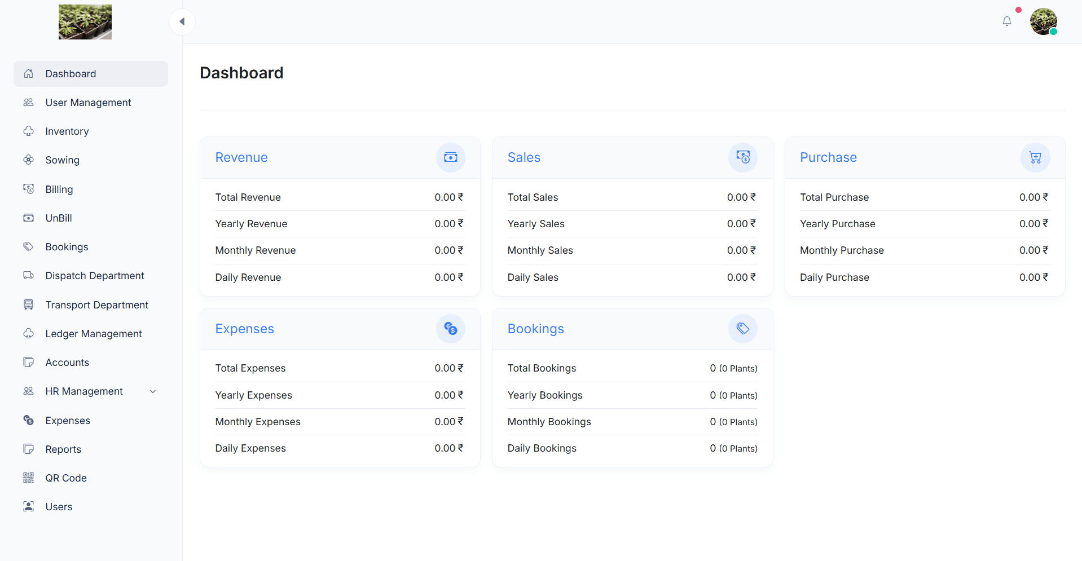This screenshot has width=1082, height=561.
Task: Open the user profile avatar
Action: coord(1043,21)
